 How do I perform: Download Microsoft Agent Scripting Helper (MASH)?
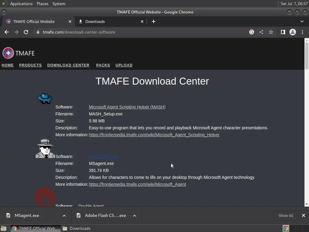coord(127,107)
